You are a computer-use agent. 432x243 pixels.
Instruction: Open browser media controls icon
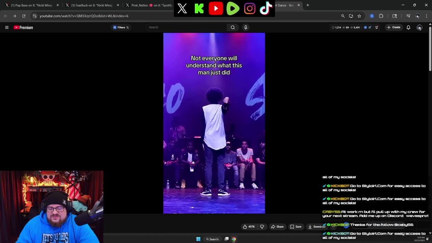(408, 16)
